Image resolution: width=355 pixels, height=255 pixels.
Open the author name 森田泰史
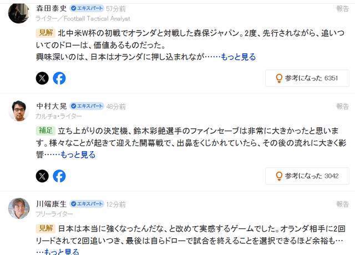point(52,8)
